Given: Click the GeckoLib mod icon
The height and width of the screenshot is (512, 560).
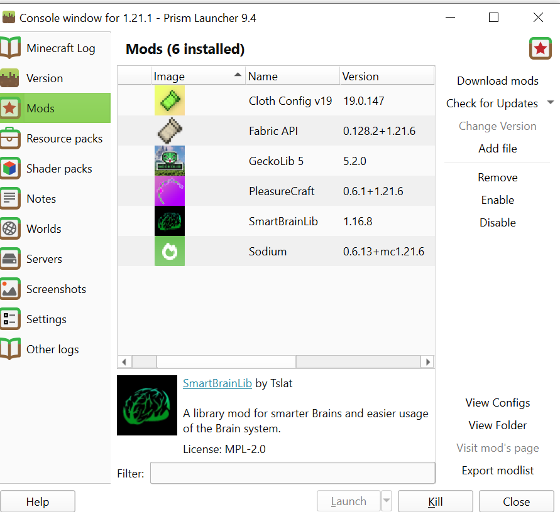Looking at the screenshot, I should tap(170, 161).
